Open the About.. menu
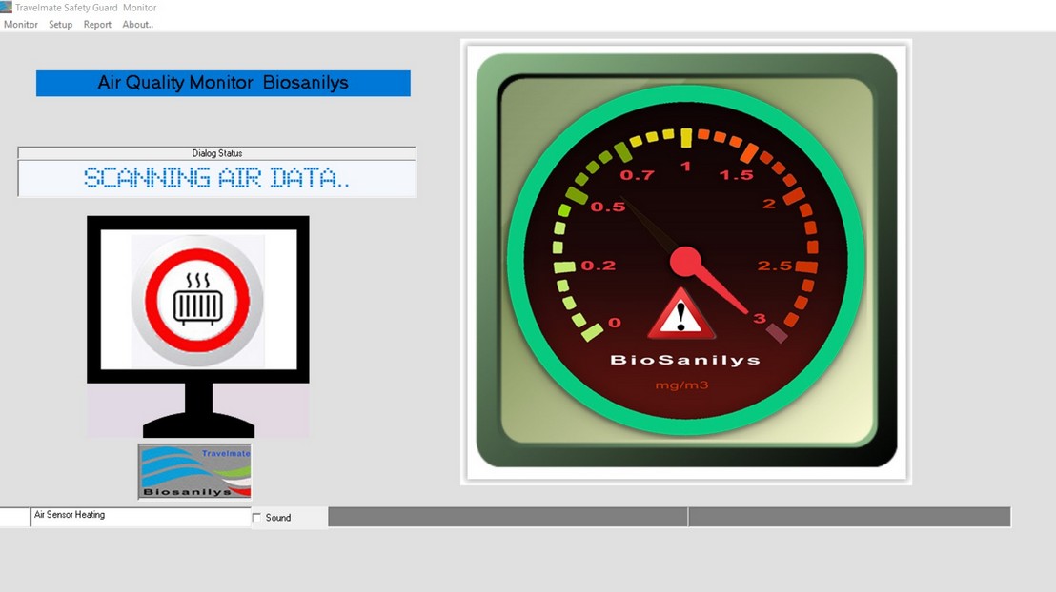1056x592 pixels. [137, 25]
